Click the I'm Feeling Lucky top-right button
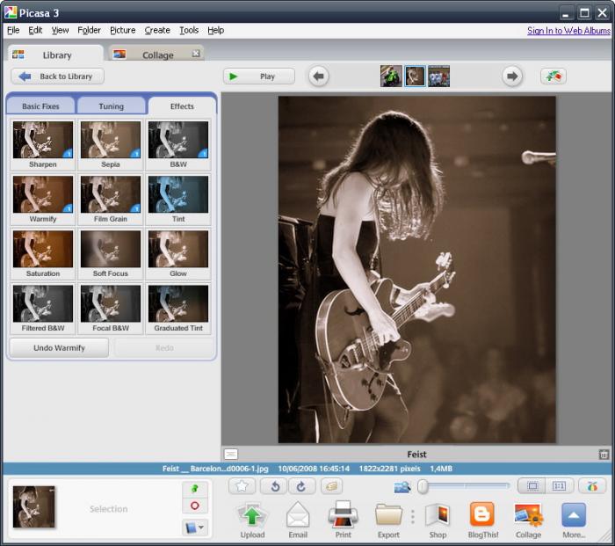This screenshot has height=546, width=615. click(x=553, y=76)
